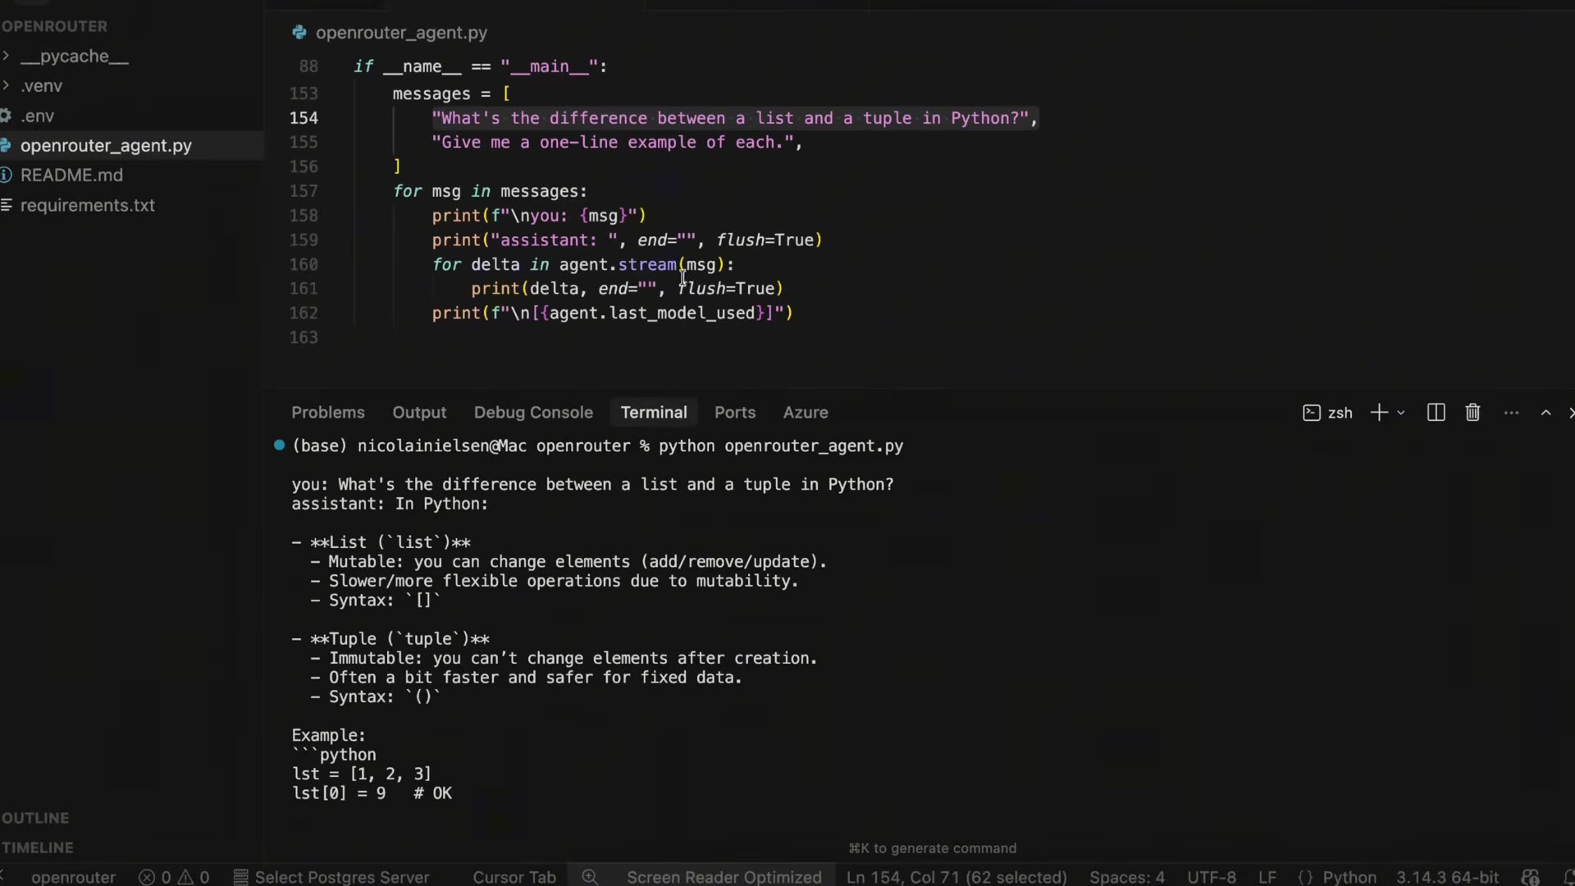Click Cursor Tab in the status bar
Screen dimensions: 1575x886
[514, 877]
